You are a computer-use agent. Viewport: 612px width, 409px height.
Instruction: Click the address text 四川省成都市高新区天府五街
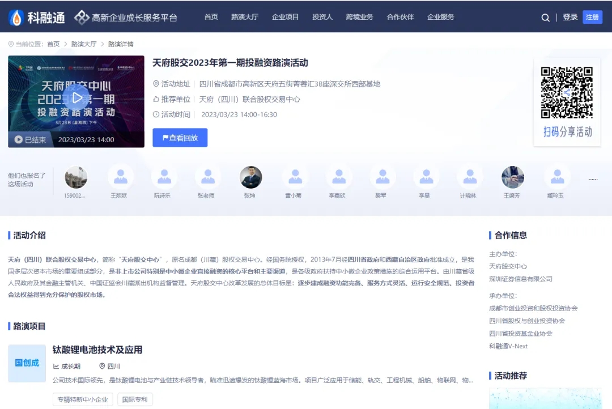click(x=290, y=84)
